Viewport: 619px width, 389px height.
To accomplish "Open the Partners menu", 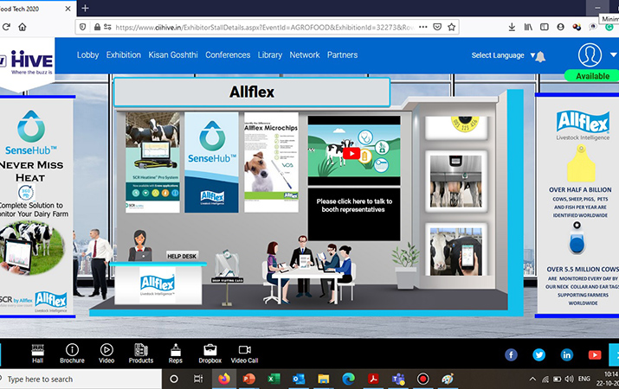I will [x=342, y=54].
